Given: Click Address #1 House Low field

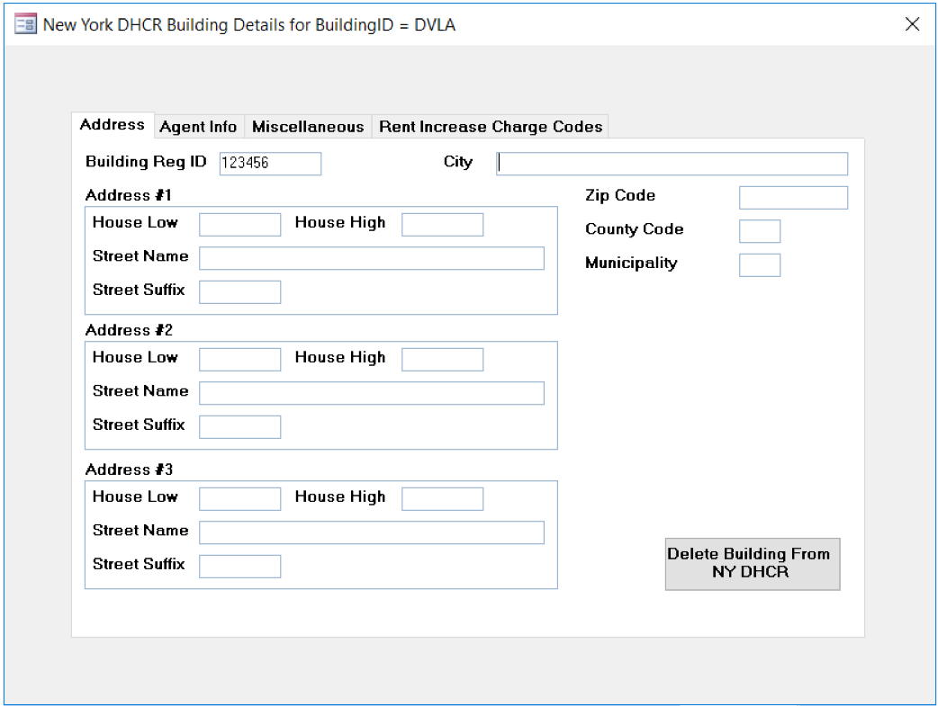Looking at the screenshot, I should click(x=239, y=225).
